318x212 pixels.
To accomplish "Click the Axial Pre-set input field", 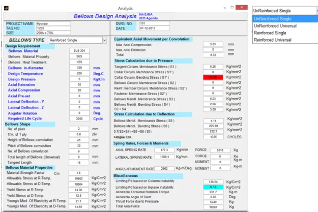I will click(79, 96).
